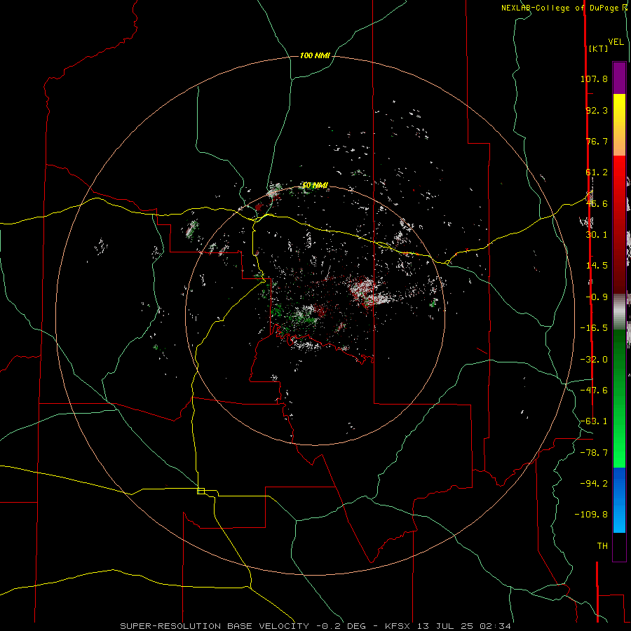The image size is (631, 631).
Task: Click the -78.7 legend value
Action: [594, 453]
